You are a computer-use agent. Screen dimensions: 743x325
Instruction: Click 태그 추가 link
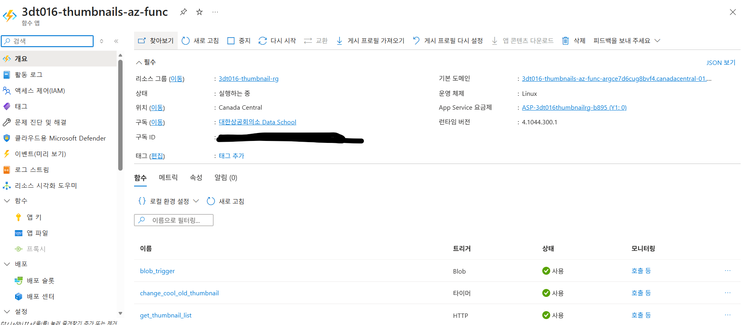(231, 156)
